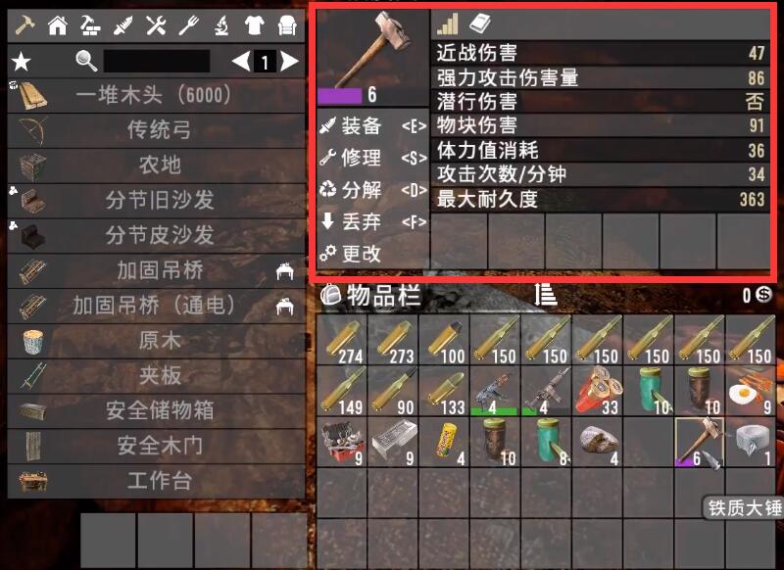Click 丢弃 drop button
This screenshot has height=570, width=784.
[x=373, y=221]
